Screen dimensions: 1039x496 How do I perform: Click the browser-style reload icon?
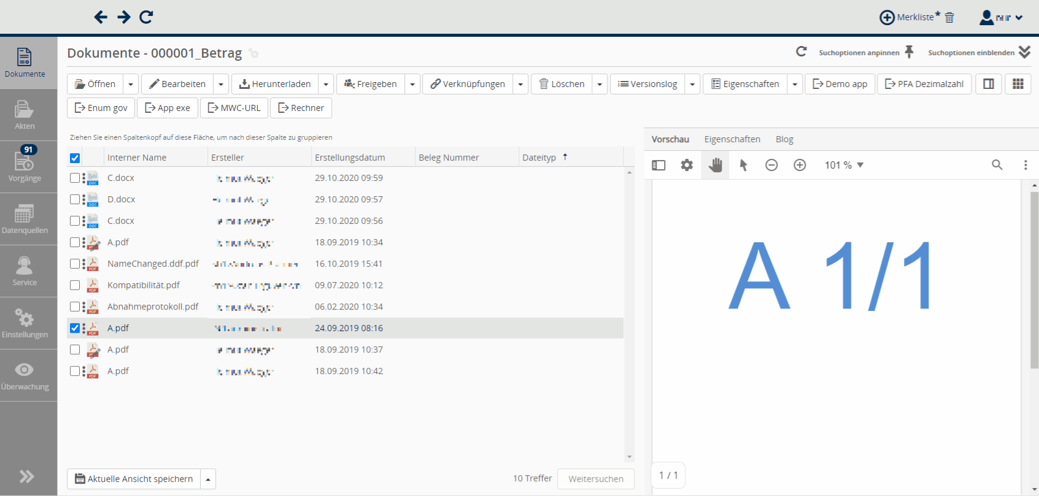[146, 17]
